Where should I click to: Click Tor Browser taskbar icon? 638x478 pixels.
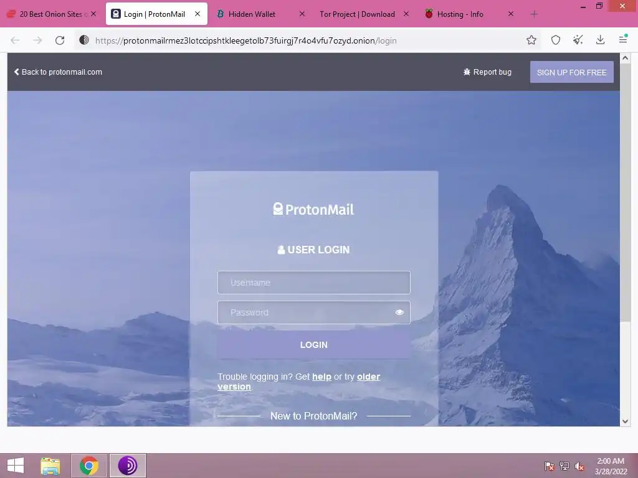pos(127,466)
